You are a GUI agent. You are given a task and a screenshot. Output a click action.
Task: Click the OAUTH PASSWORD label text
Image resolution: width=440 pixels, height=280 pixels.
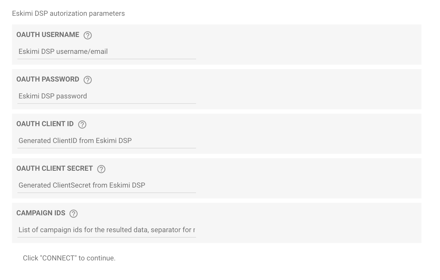(48, 79)
